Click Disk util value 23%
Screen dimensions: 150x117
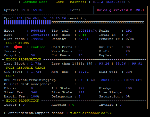pyautogui.click(x=129, y=72)
